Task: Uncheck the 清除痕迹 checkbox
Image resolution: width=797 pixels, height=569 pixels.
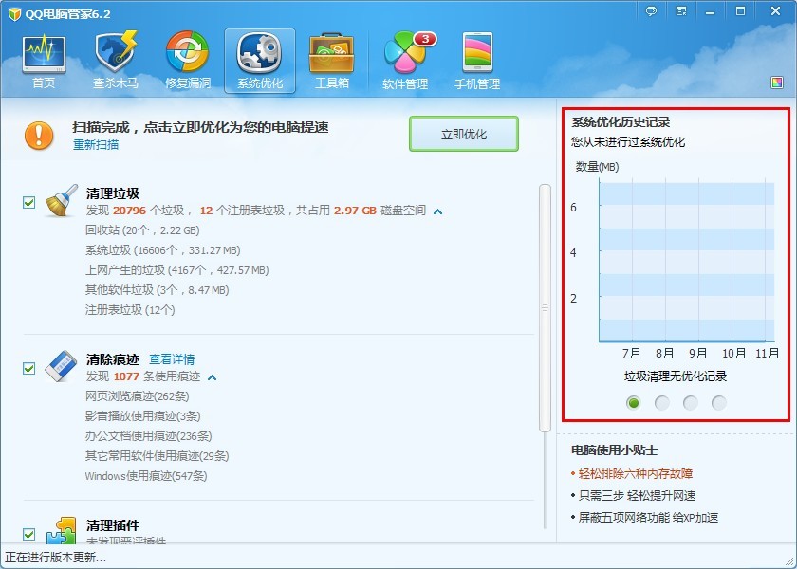Action: (x=29, y=368)
